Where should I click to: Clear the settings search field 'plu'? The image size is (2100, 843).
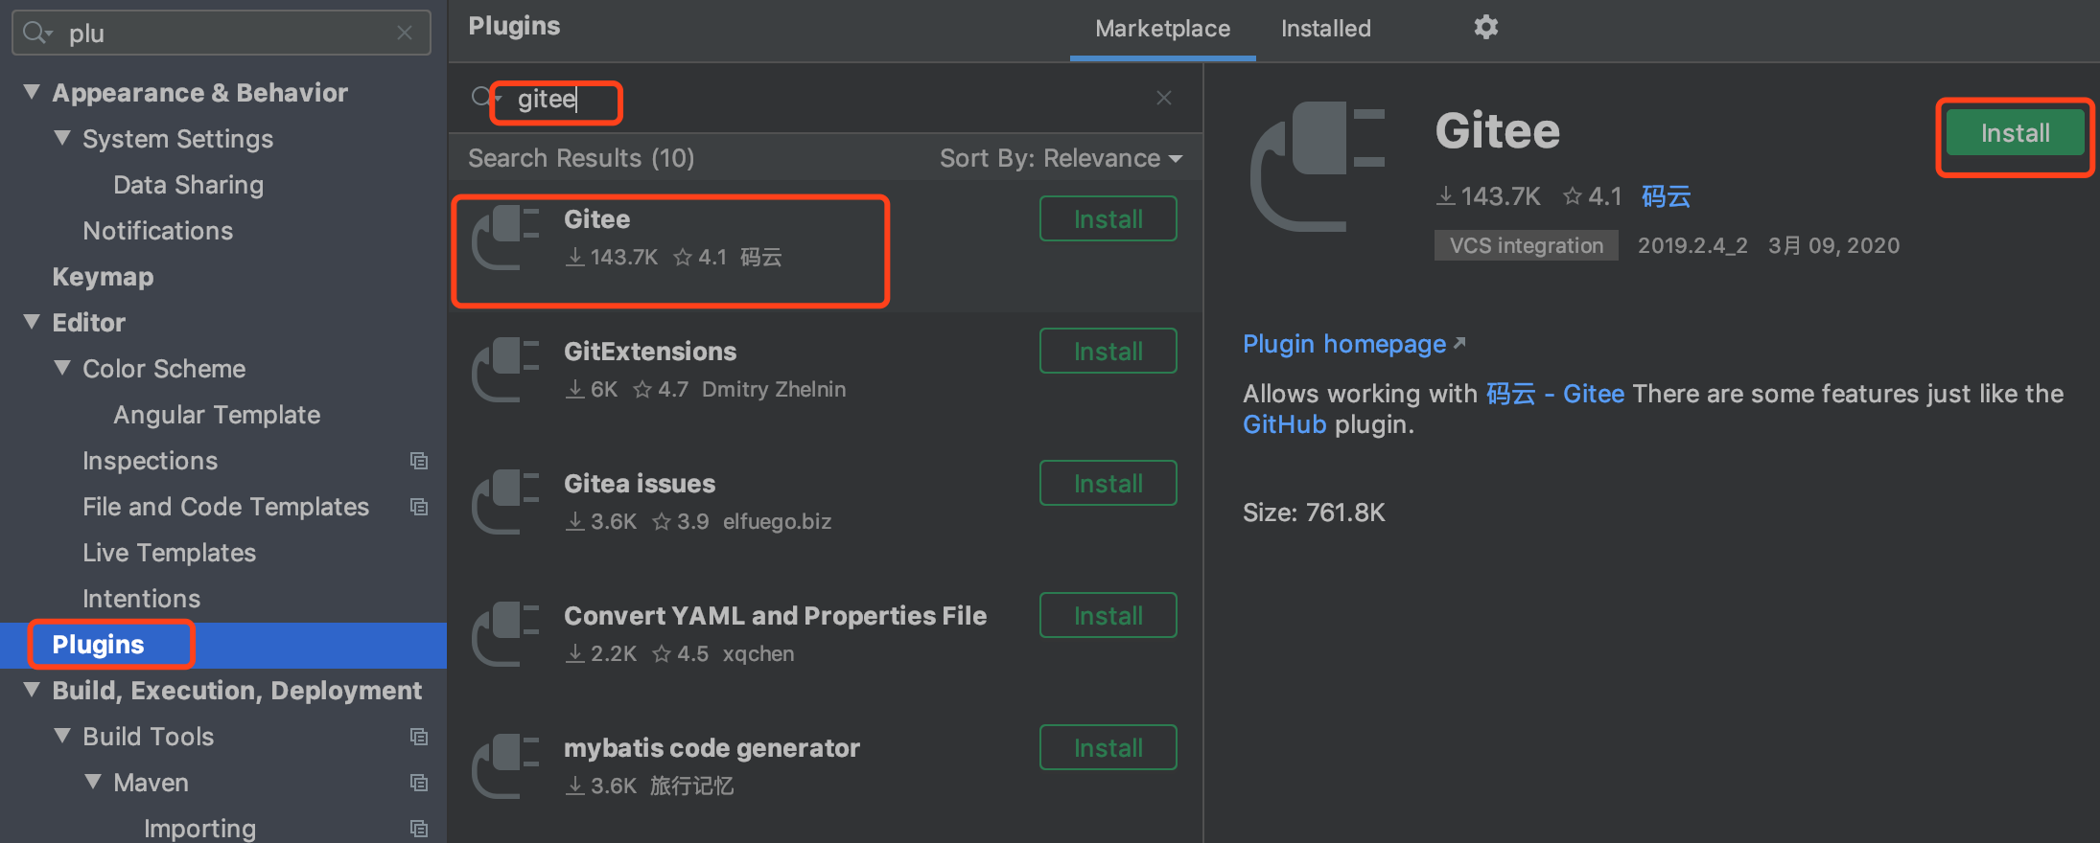click(x=405, y=34)
